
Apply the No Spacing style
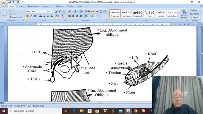click(126, 14)
